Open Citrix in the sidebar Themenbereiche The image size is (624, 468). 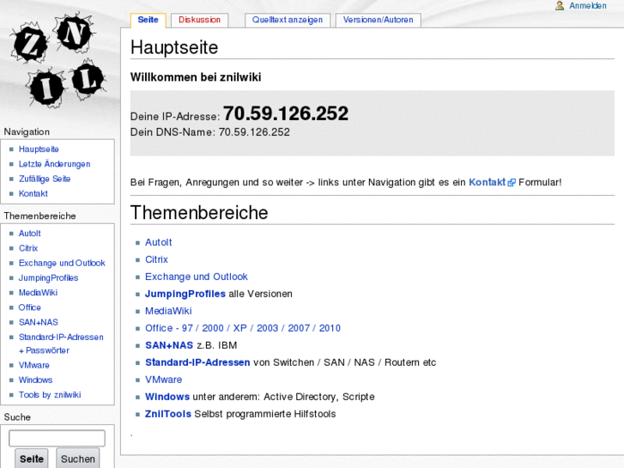click(x=28, y=248)
